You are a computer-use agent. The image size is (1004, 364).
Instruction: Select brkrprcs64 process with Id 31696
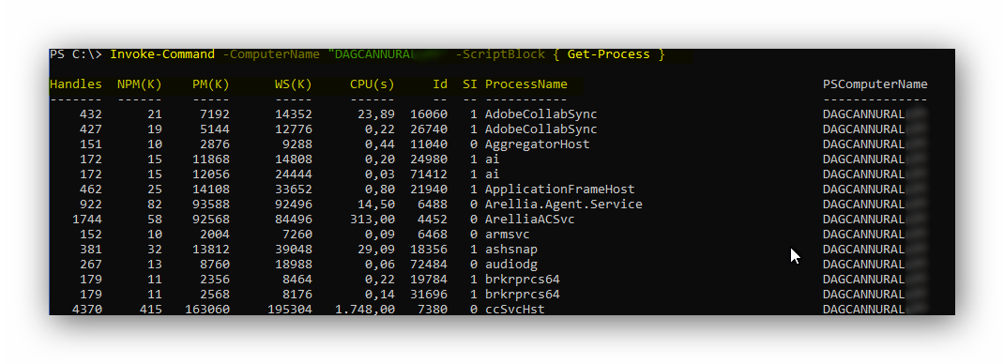(523, 295)
